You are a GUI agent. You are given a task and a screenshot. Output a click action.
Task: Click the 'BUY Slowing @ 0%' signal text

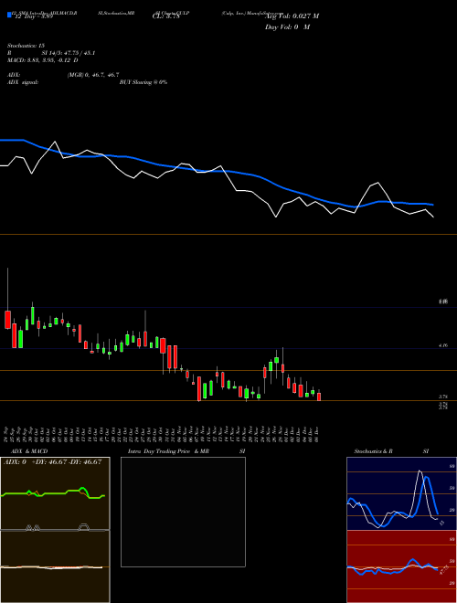pos(143,82)
